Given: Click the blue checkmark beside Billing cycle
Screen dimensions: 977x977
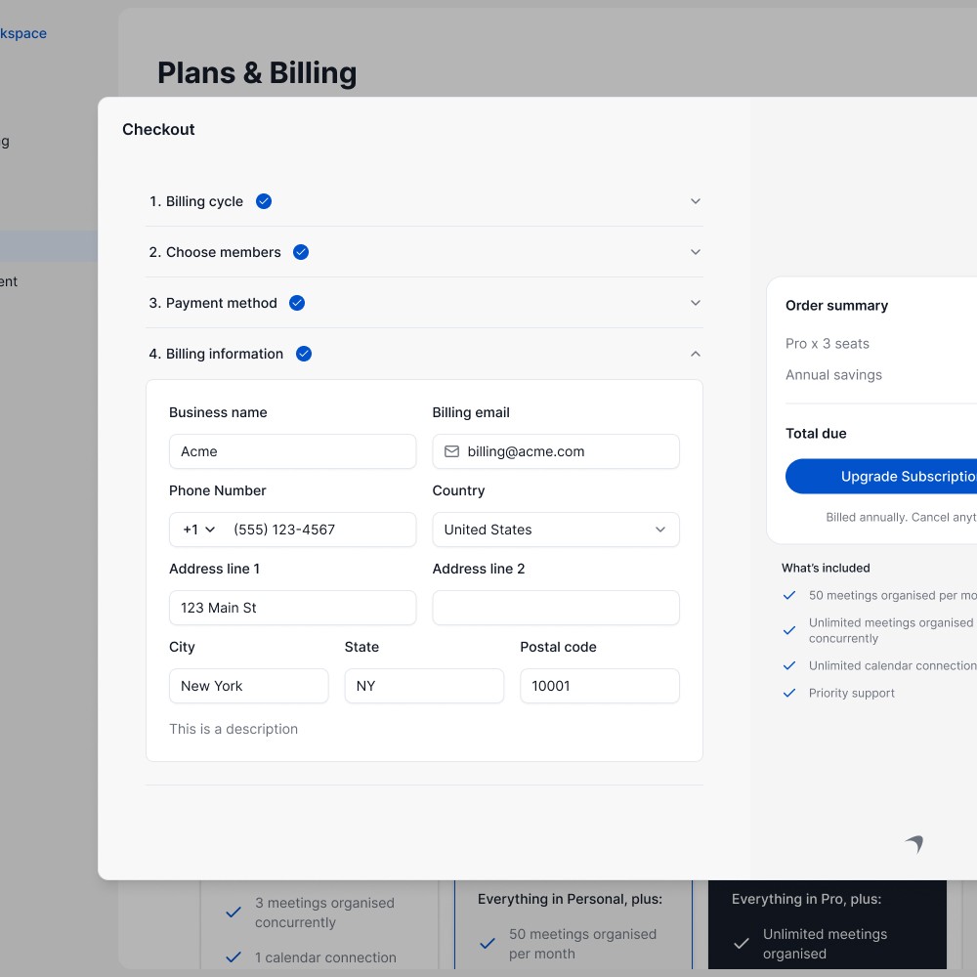Looking at the screenshot, I should coord(264,201).
